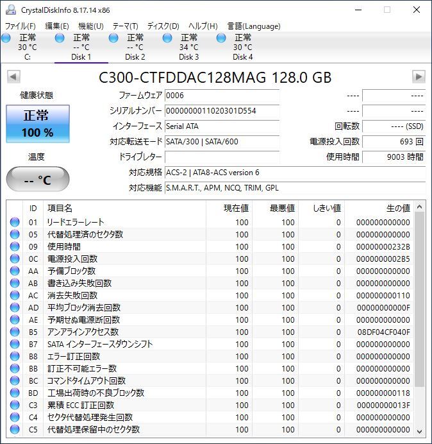Click the blue status icon for attribute BB
432x444 pixels.
click(15, 368)
